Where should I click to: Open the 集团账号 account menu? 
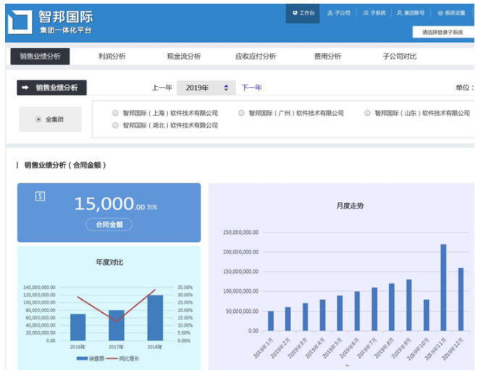(x=411, y=13)
